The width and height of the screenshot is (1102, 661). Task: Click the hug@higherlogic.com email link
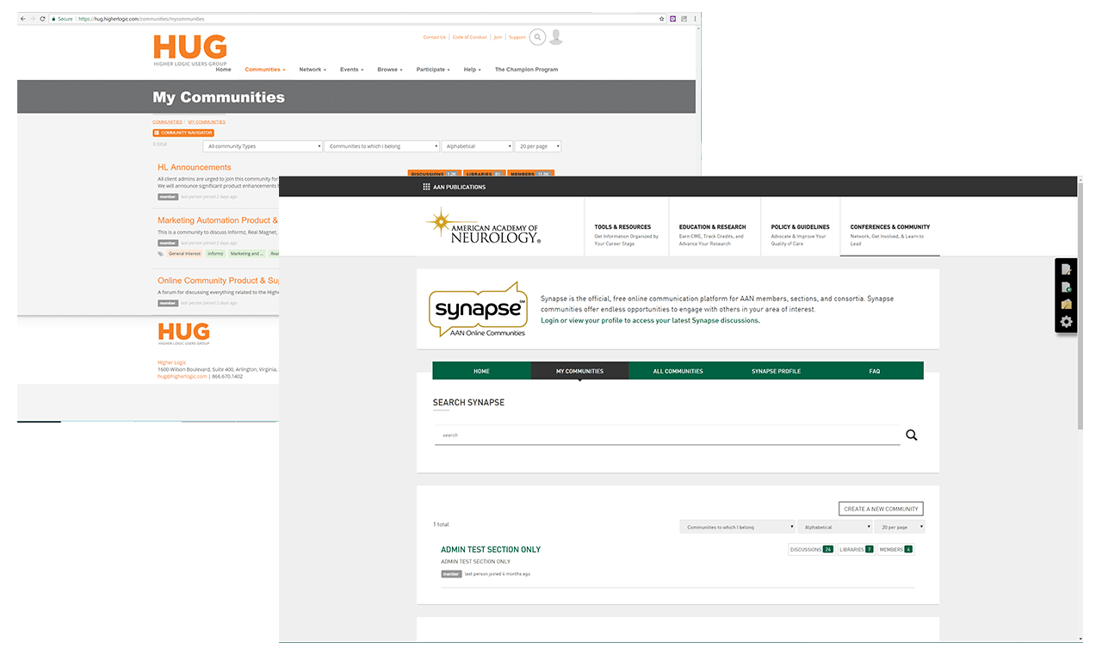[x=183, y=376]
